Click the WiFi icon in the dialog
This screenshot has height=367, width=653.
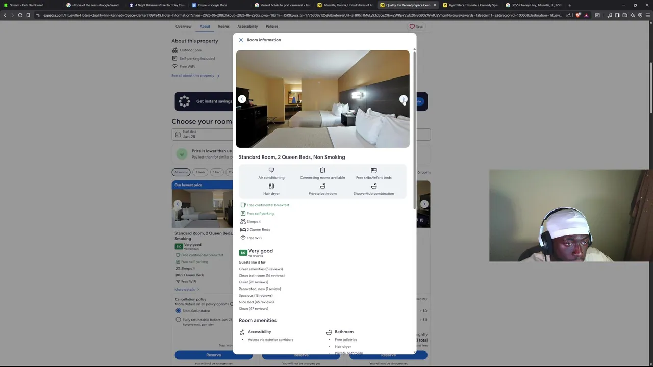(243, 238)
